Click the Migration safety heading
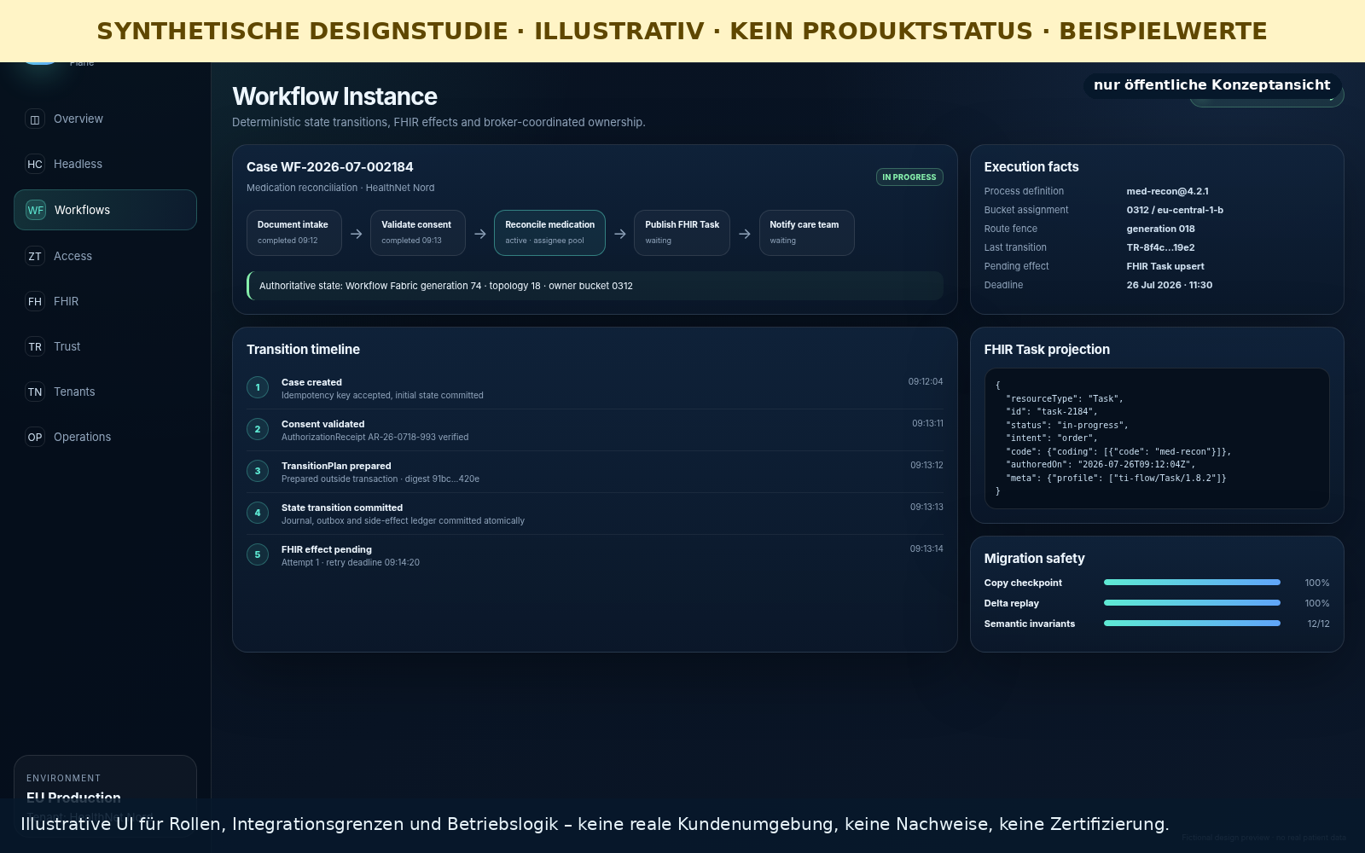Image resolution: width=1365 pixels, height=853 pixels. [x=1034, y=558]
